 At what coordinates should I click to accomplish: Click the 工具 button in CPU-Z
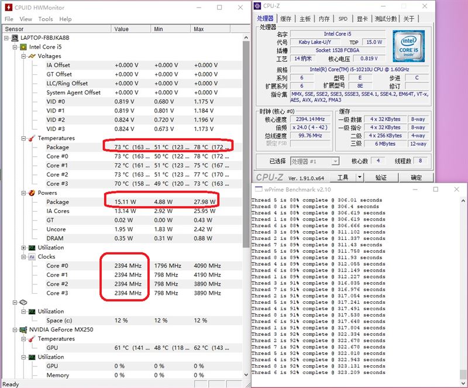343,177
